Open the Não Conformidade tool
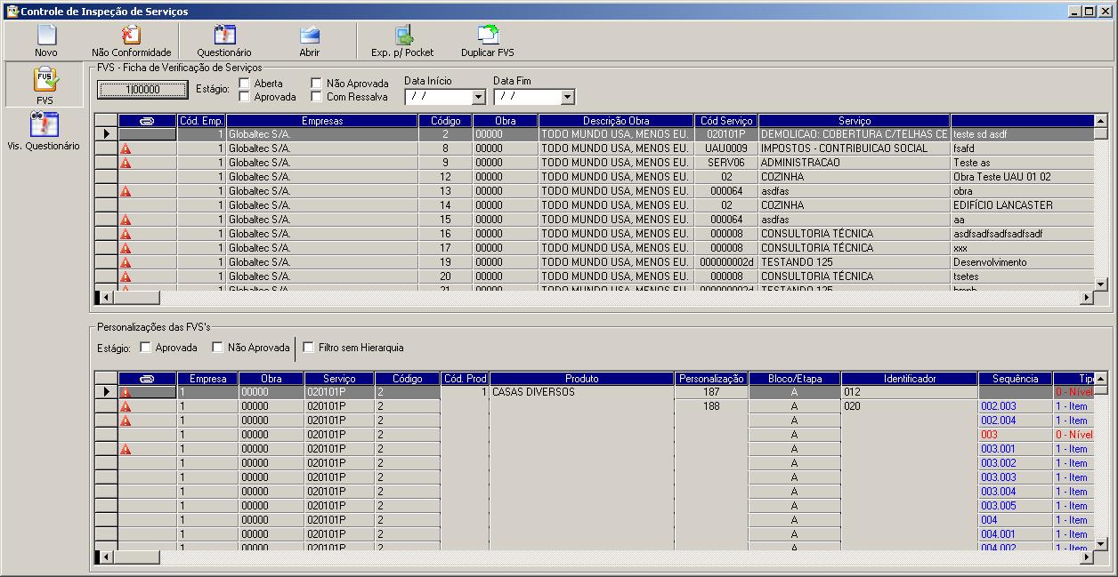1118x577 pixels. (x=131, y=36)
